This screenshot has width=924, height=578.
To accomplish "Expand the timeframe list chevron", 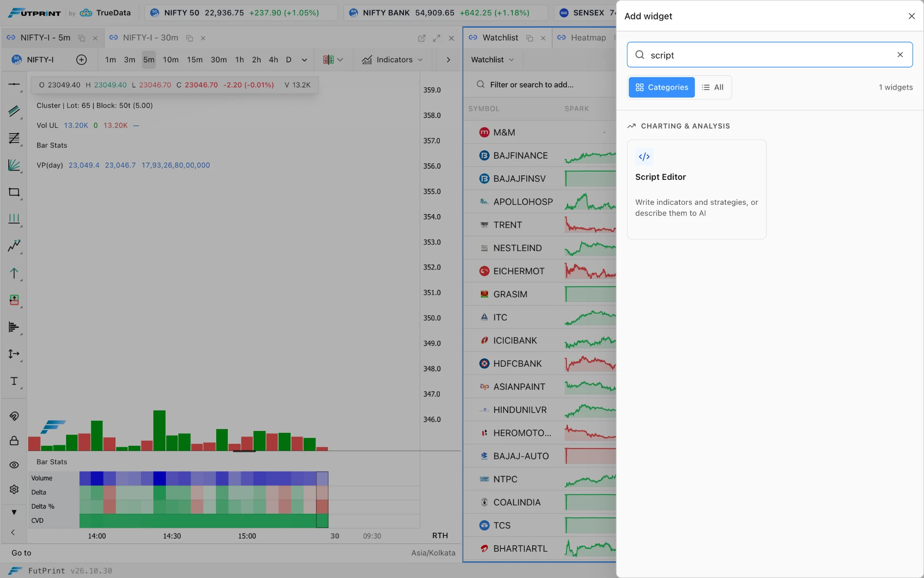I will pos(304,60).
